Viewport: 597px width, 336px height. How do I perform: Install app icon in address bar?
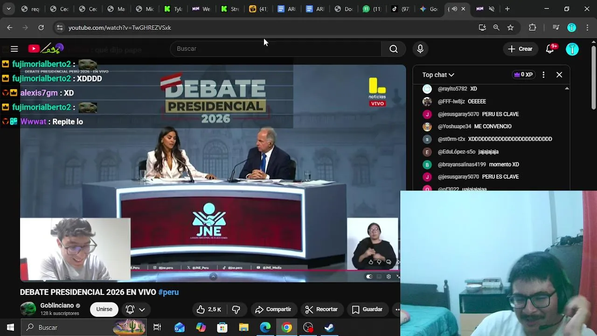tap(482, 28)
